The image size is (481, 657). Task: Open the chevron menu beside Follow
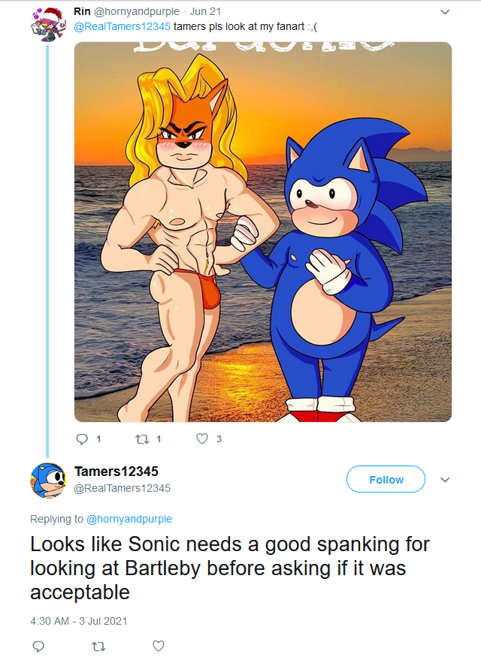444,480
